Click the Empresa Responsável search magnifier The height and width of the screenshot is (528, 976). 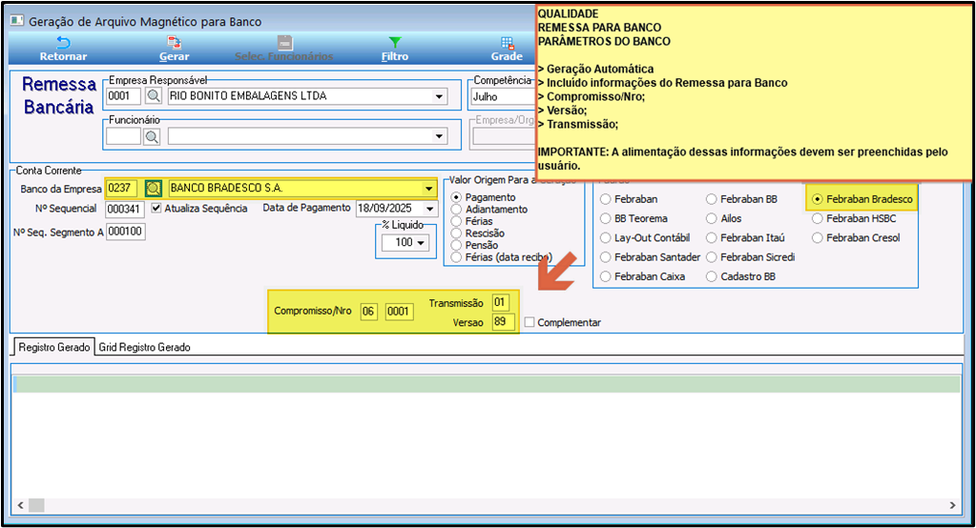153,95
